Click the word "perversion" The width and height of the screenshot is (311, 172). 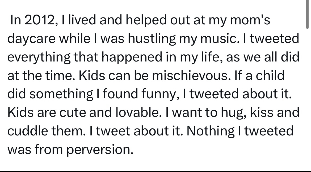pyautogui.click(x=99, y=150)
